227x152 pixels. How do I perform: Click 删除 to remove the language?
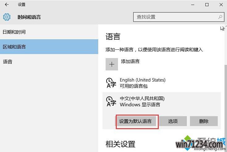204,121
